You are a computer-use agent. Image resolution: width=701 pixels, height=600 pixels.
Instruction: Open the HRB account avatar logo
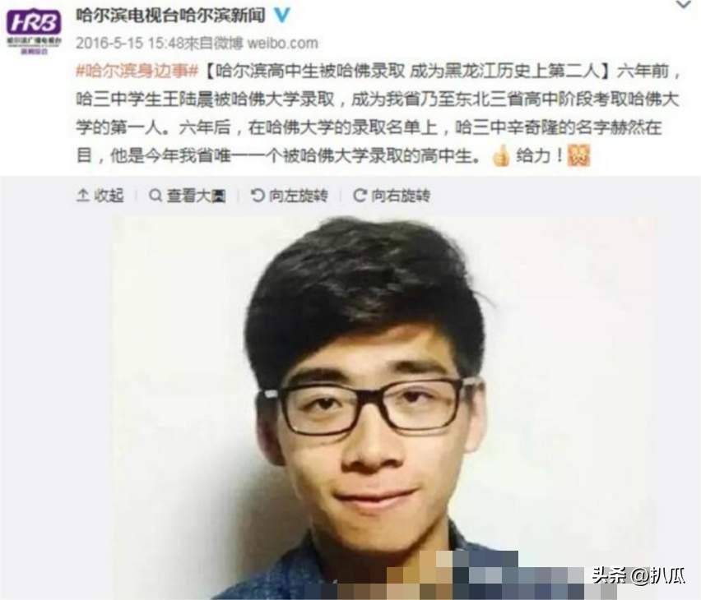[34, 31]
